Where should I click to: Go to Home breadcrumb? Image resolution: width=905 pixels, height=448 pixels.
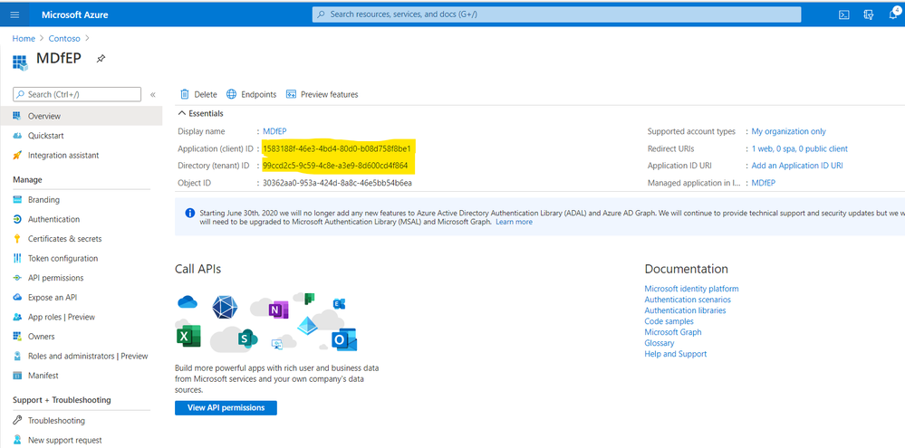pyautogui.click(x=24, y=39)
